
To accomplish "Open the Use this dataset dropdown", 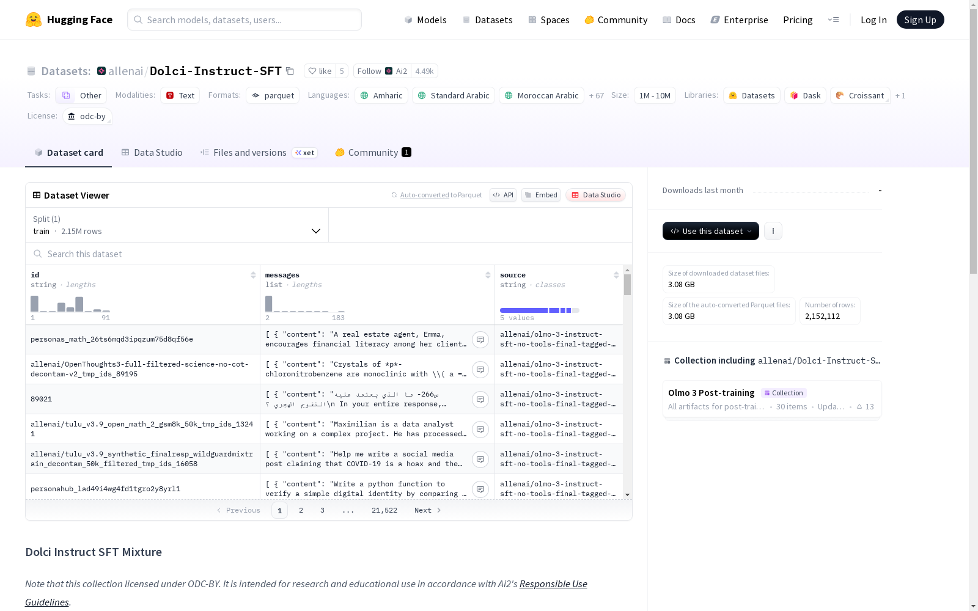I will (x=711, y=231).
